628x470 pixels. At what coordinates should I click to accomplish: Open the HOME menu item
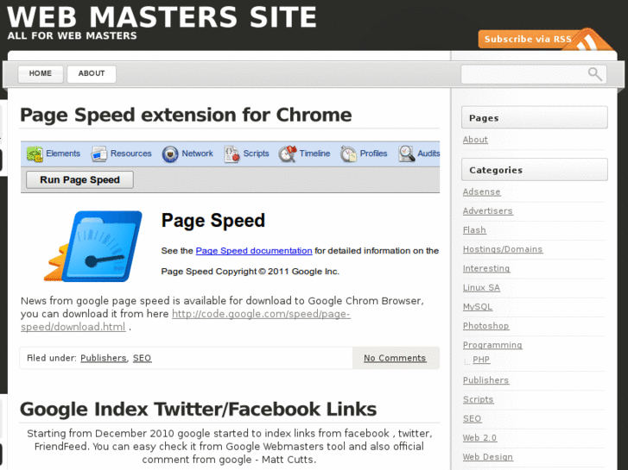click(x=41, y=73)
